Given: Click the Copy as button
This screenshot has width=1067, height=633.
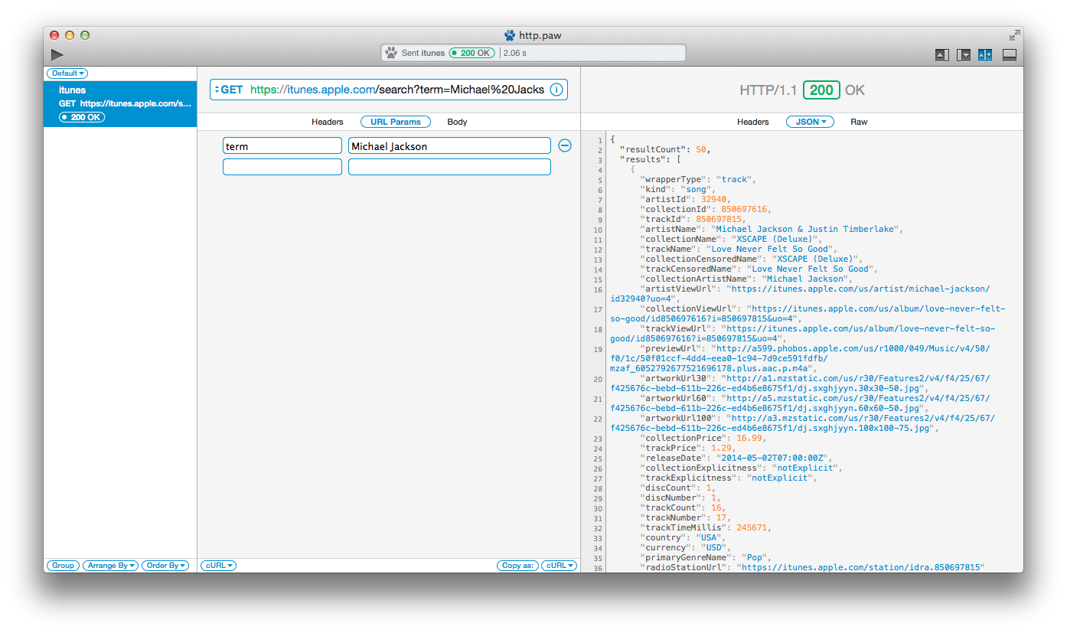Looking at the screenshot, I should pyautogui.click(x=518, y=566).
